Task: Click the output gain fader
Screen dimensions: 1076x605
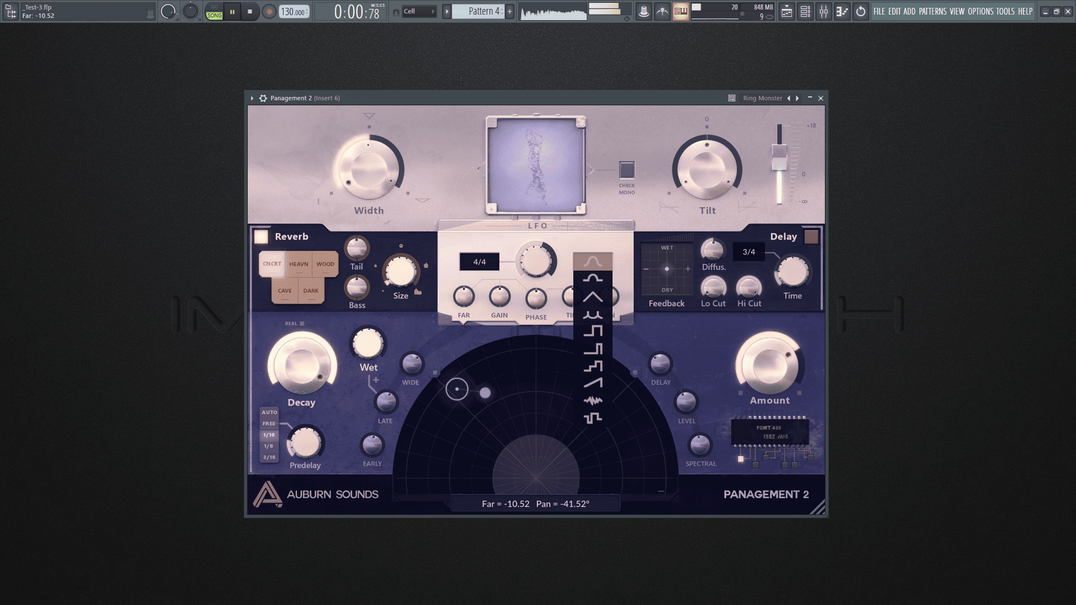Action: click(x=779, y=157)
